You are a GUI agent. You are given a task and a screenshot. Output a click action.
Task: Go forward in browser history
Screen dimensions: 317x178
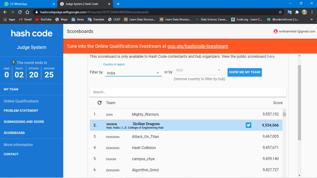coord(13,12)
